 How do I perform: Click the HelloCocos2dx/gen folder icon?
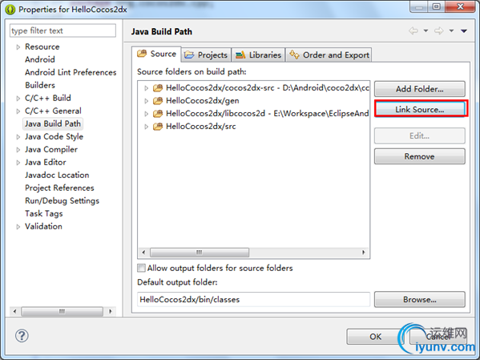[x=158, y=101]
